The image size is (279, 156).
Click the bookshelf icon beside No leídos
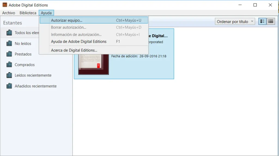coord(9,43)
